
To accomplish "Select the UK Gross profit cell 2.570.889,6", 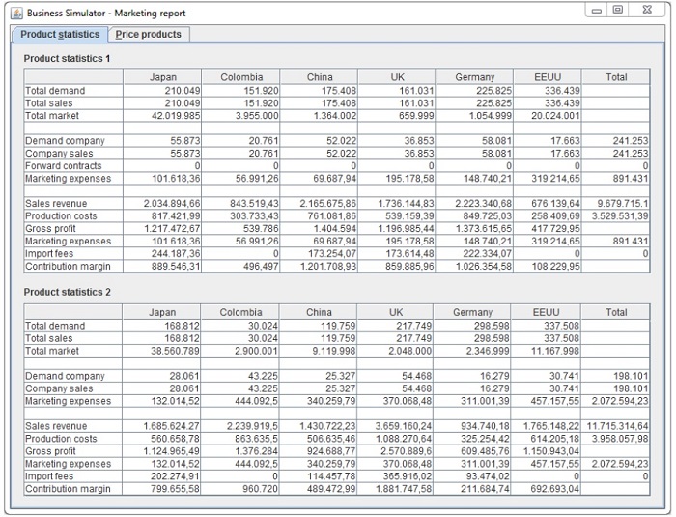I will pyautogui.click(x=397, y=451).
